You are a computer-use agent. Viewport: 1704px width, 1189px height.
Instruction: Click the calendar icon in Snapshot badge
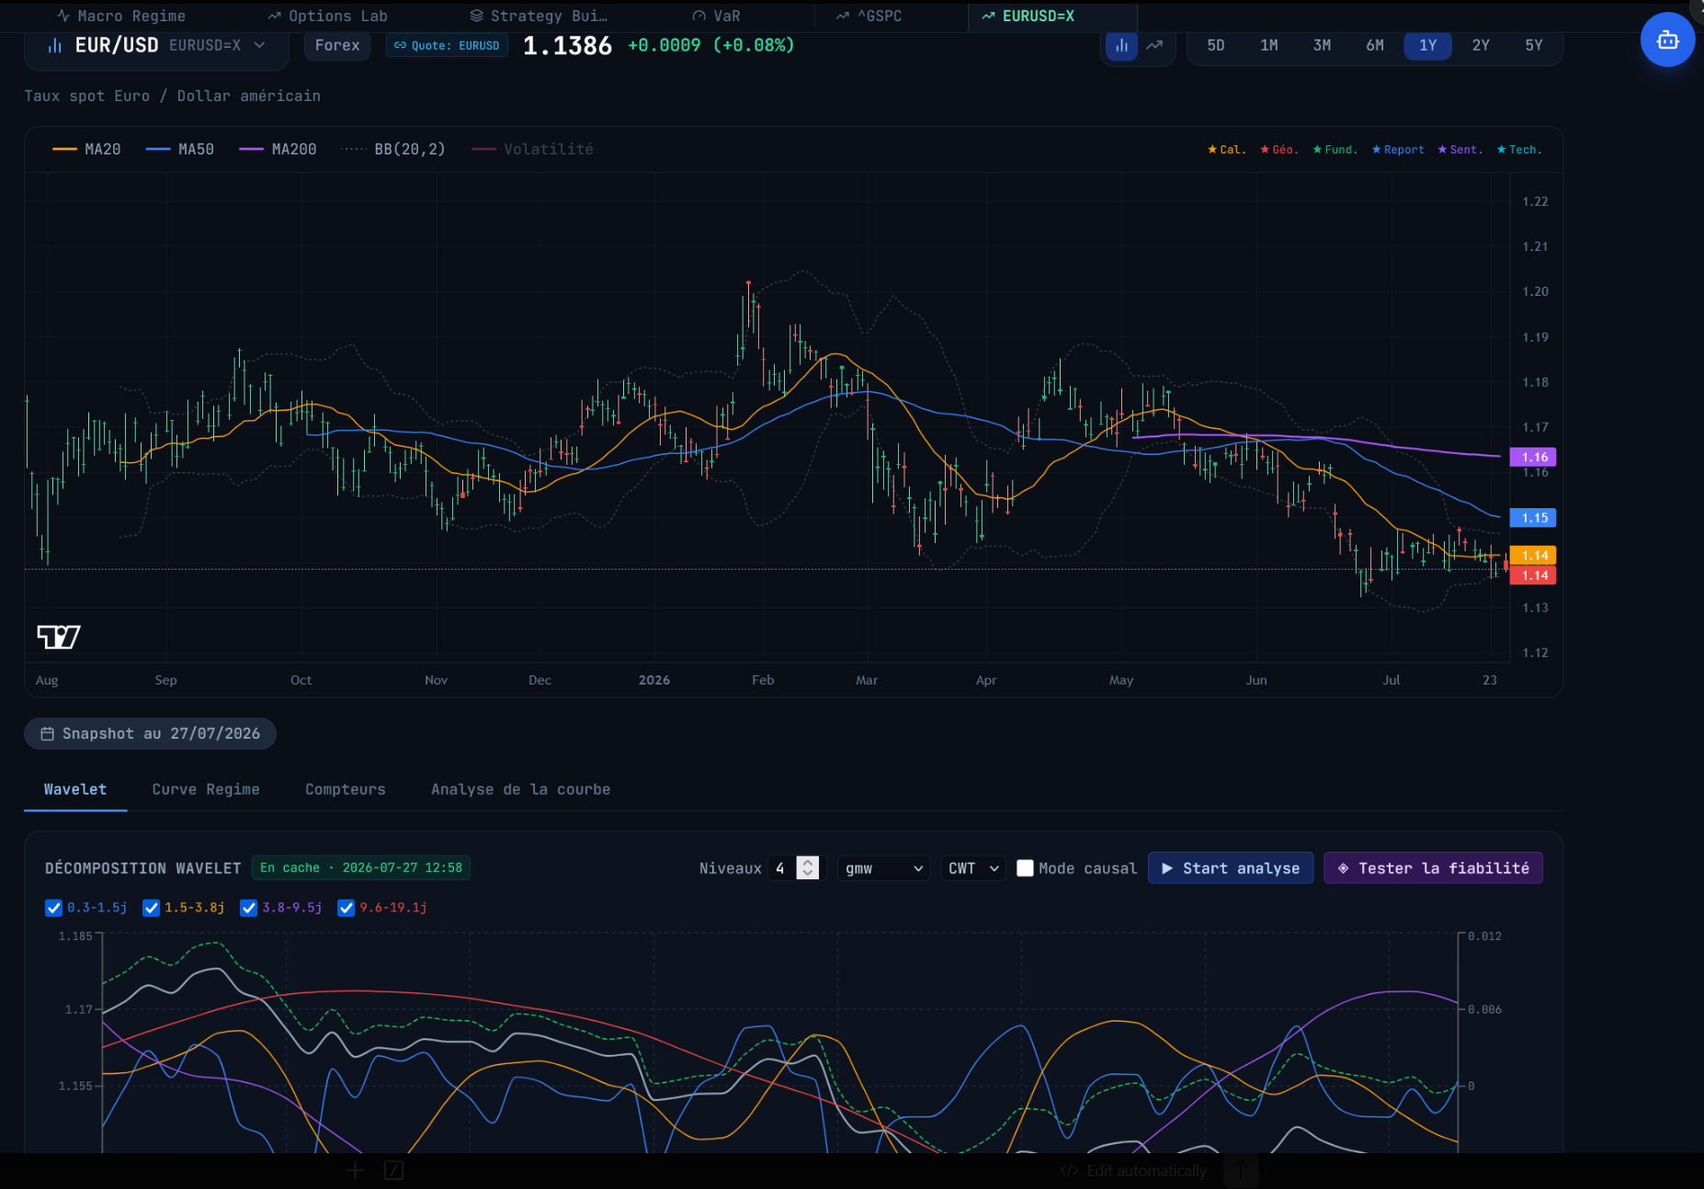coord(47,733)
